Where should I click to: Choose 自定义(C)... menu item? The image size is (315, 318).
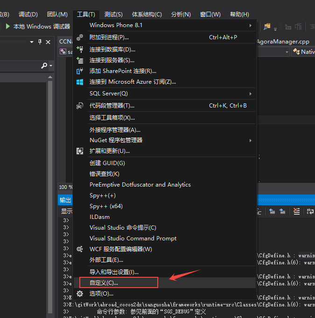click(165, 283)
